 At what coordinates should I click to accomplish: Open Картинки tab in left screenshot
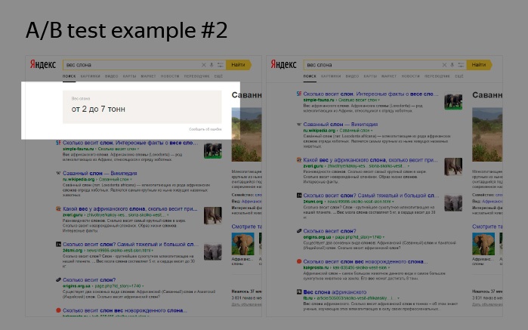click(x=90, y=76)
